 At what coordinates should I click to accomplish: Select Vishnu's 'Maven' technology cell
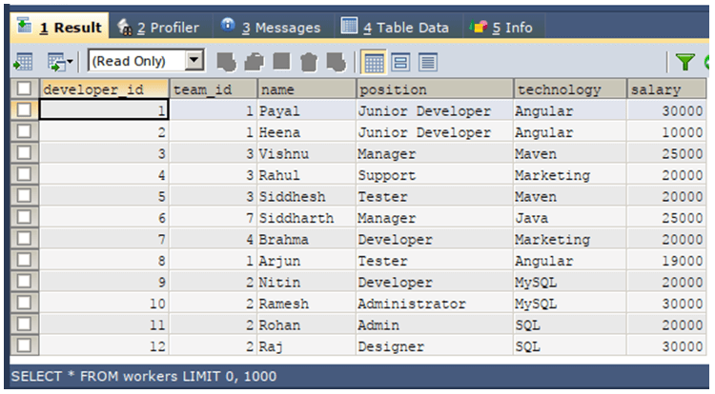570,153
